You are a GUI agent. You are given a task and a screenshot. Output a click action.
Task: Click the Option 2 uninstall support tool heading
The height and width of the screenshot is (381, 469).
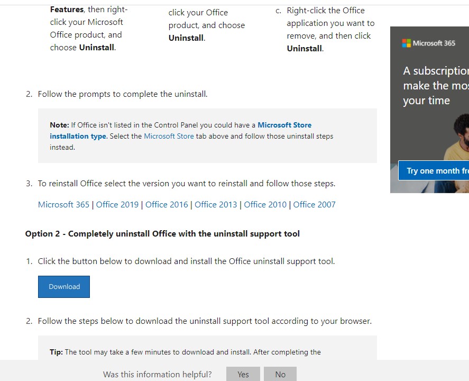162,234
